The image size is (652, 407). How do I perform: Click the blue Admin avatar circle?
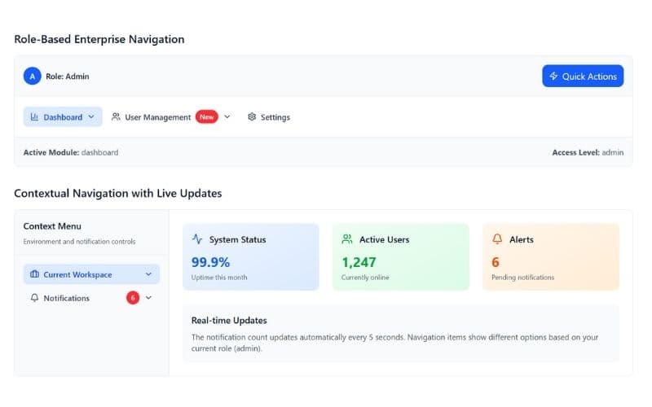(32, 76)
